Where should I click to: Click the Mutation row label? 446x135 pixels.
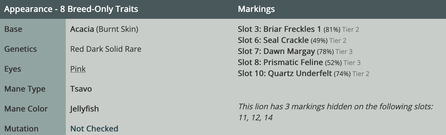(x=21, y=129)
